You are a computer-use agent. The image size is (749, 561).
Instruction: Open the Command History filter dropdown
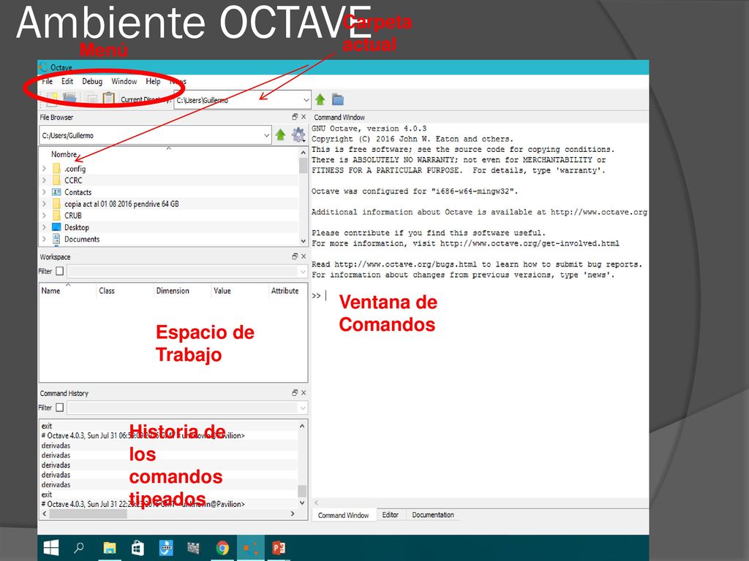tap(302, 408)
